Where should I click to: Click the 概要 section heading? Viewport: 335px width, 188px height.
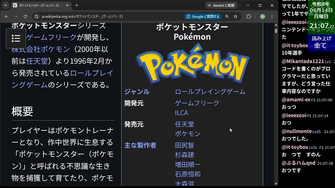pyautogui.click(x=22, y=111)
